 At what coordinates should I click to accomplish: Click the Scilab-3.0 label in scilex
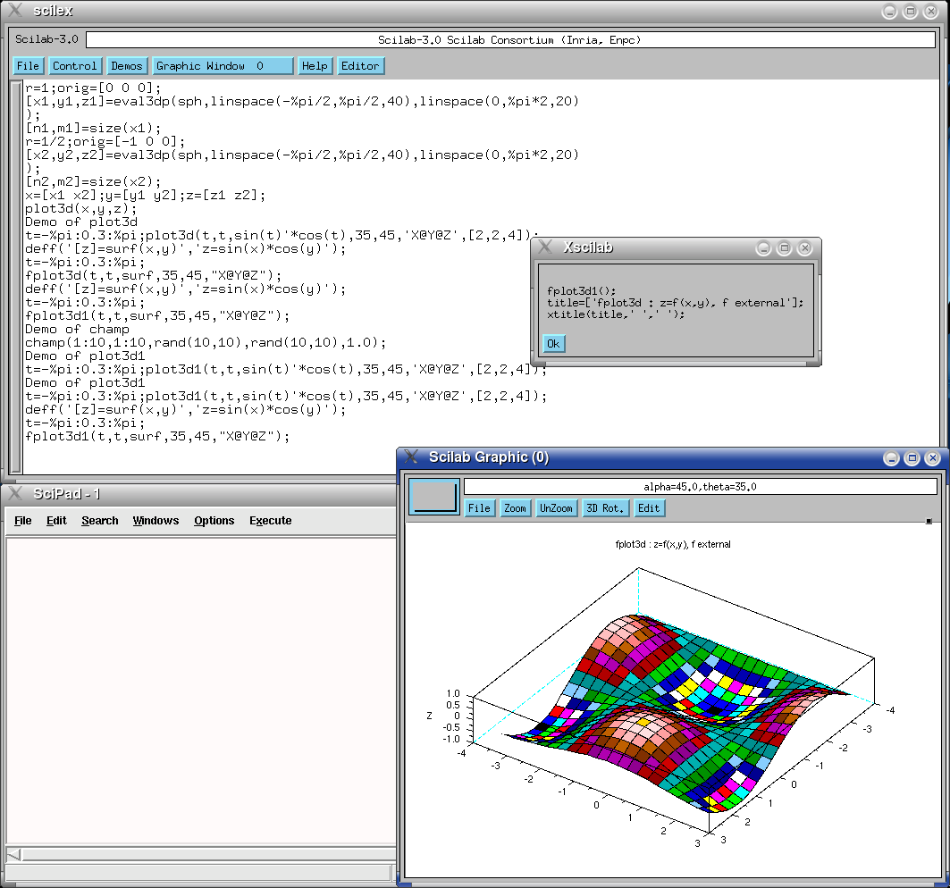point(46,39)
